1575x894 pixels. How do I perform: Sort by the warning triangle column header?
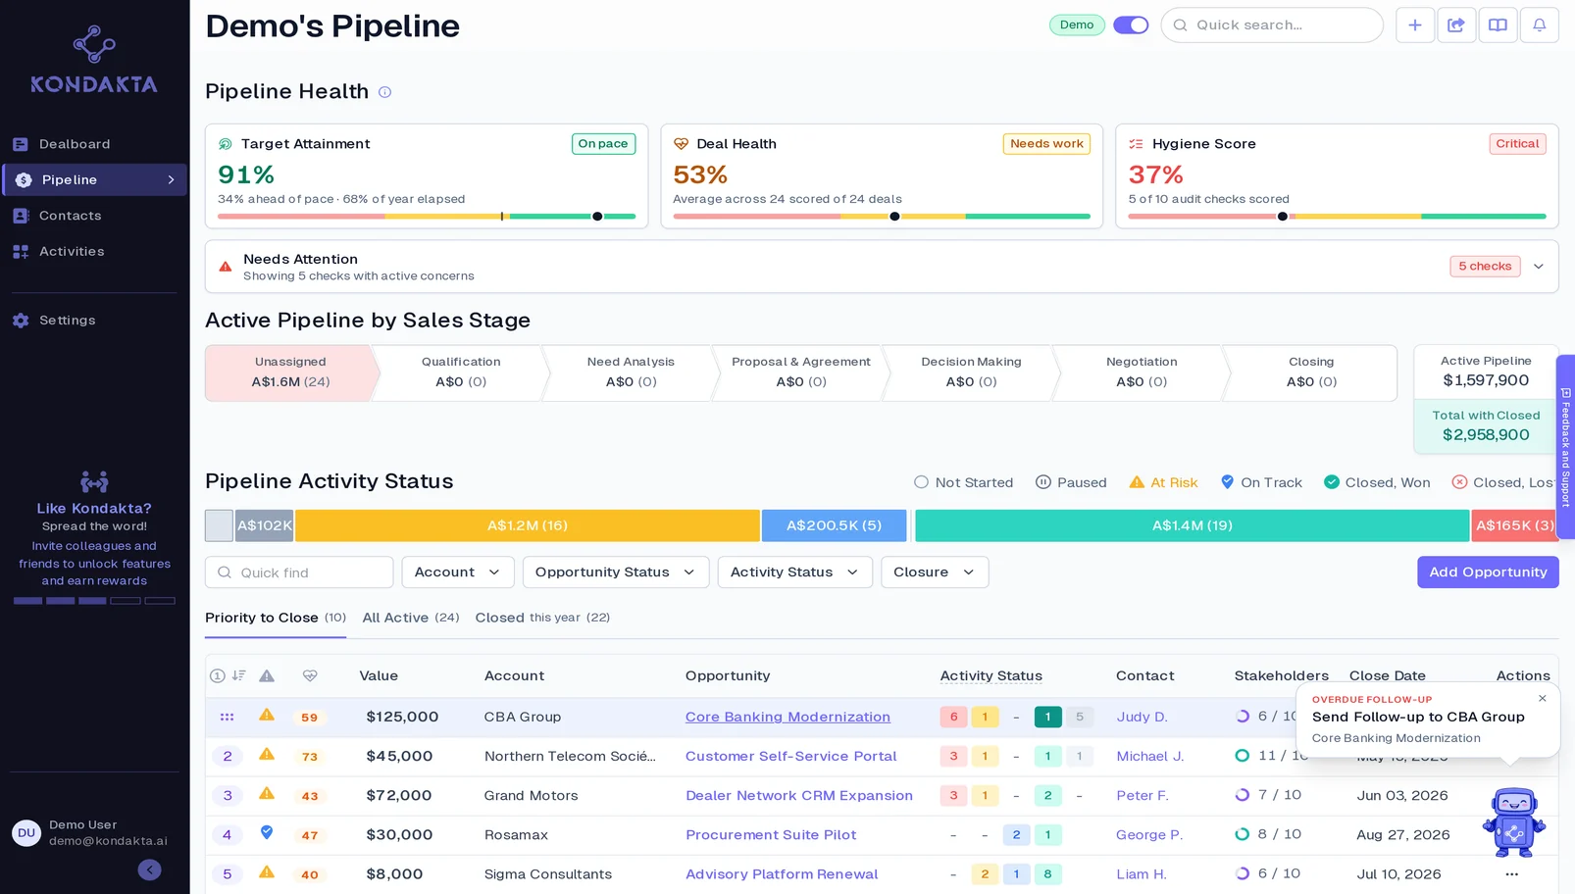pyautogui.click(x=267, y=676)
